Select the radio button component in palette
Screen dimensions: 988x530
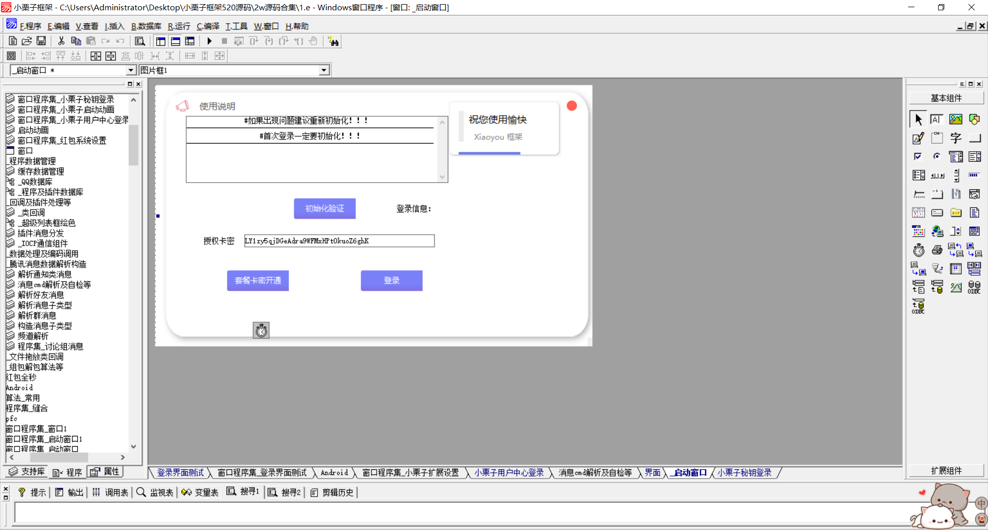[x=937, y=156]
